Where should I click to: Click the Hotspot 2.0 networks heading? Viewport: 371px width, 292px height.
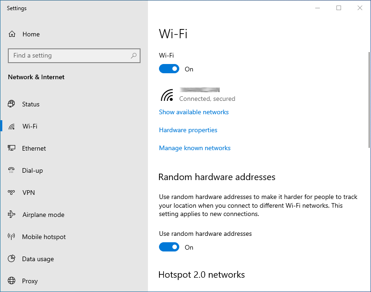pyautogui.click(x=201, y=275)
